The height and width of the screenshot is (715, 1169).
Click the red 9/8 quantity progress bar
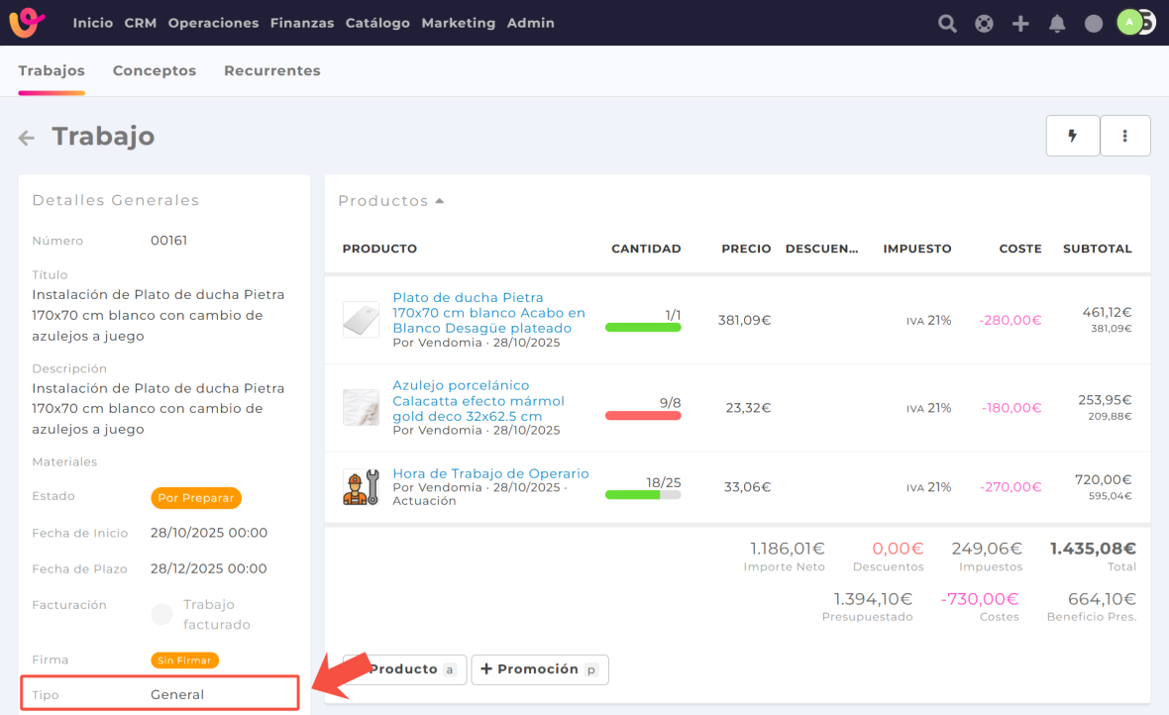click(642, 416)
